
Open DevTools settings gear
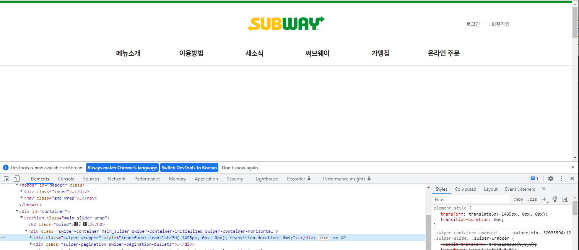[x=551, y=179]
